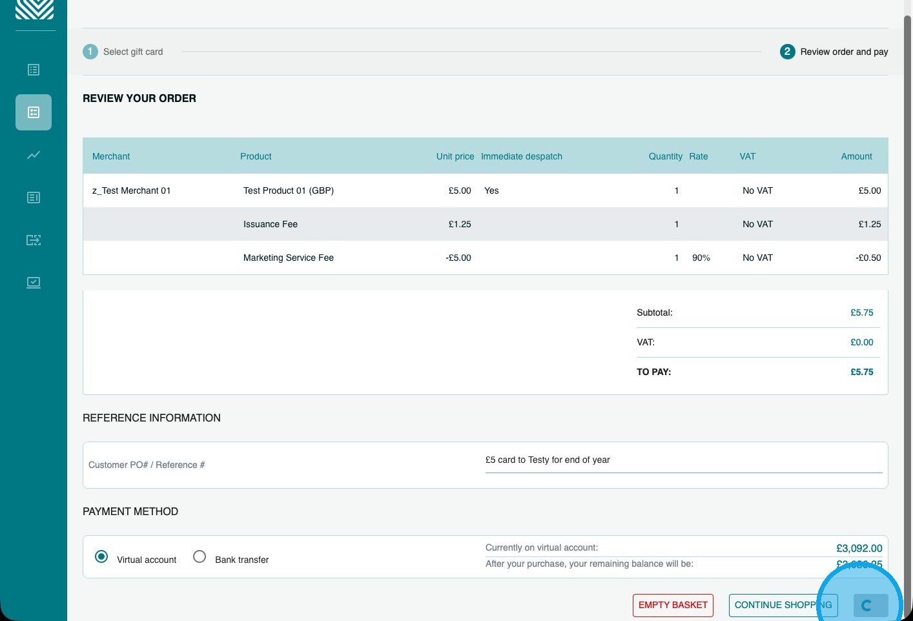This screenshot has height=621, width=913.
Task: Click the Merchant column header
Action: coord(111,156)
